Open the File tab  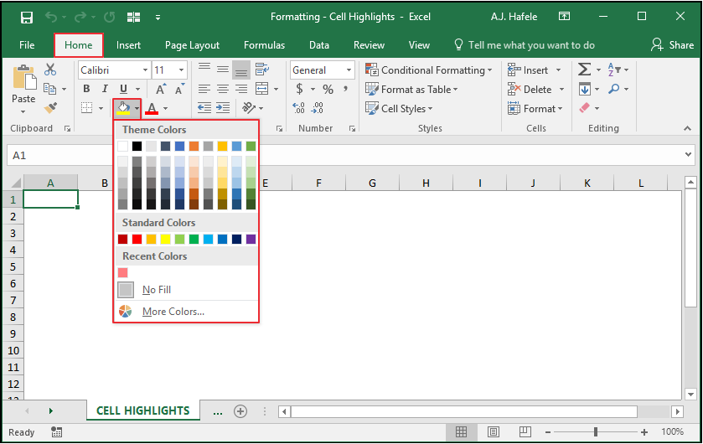pyautogui.click(x=27, y=45)
